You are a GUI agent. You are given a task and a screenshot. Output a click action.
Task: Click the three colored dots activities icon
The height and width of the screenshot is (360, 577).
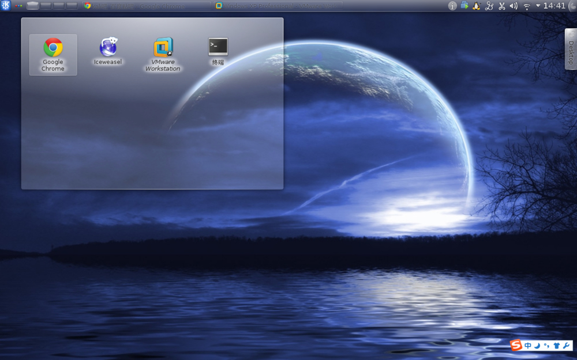point(19,6)
